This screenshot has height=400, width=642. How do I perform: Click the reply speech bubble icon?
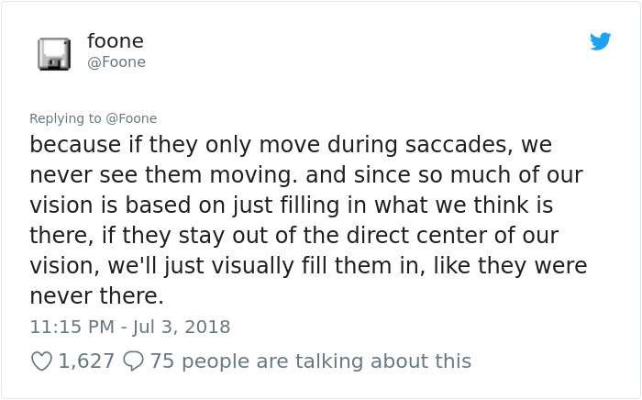tap(135, 361)
